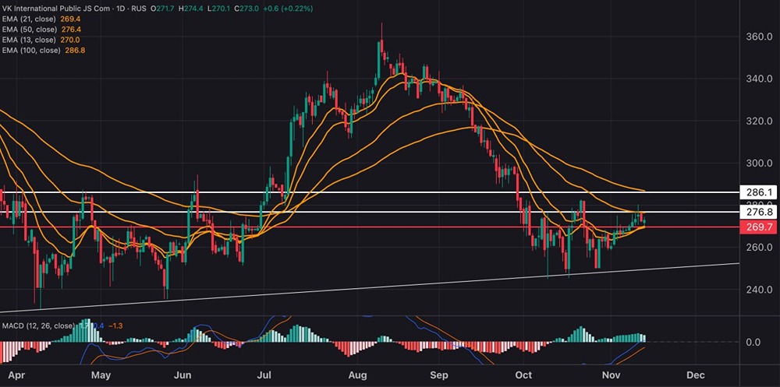The width and height of the screenshot is (780, 387).
Task: Select the EMA (100, close) indicator legend
Action: coord(44,50)
